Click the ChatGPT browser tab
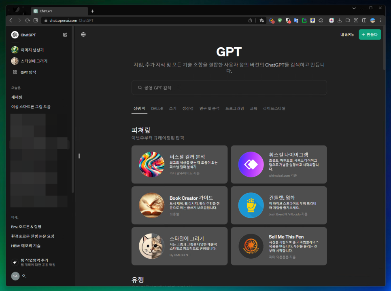Screen dimensions: 391x291 click(59, 11)
